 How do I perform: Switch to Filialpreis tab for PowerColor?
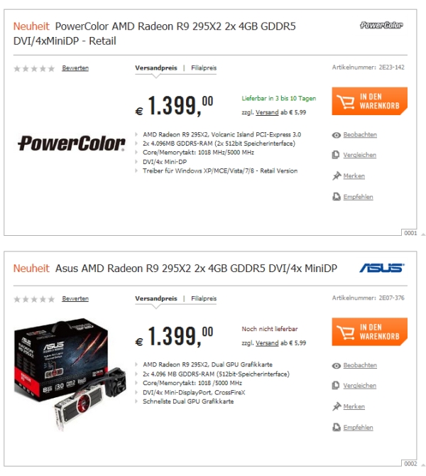pos(204,68)
